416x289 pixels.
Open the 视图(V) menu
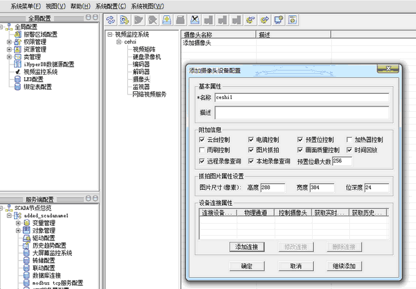coord(56,6)
